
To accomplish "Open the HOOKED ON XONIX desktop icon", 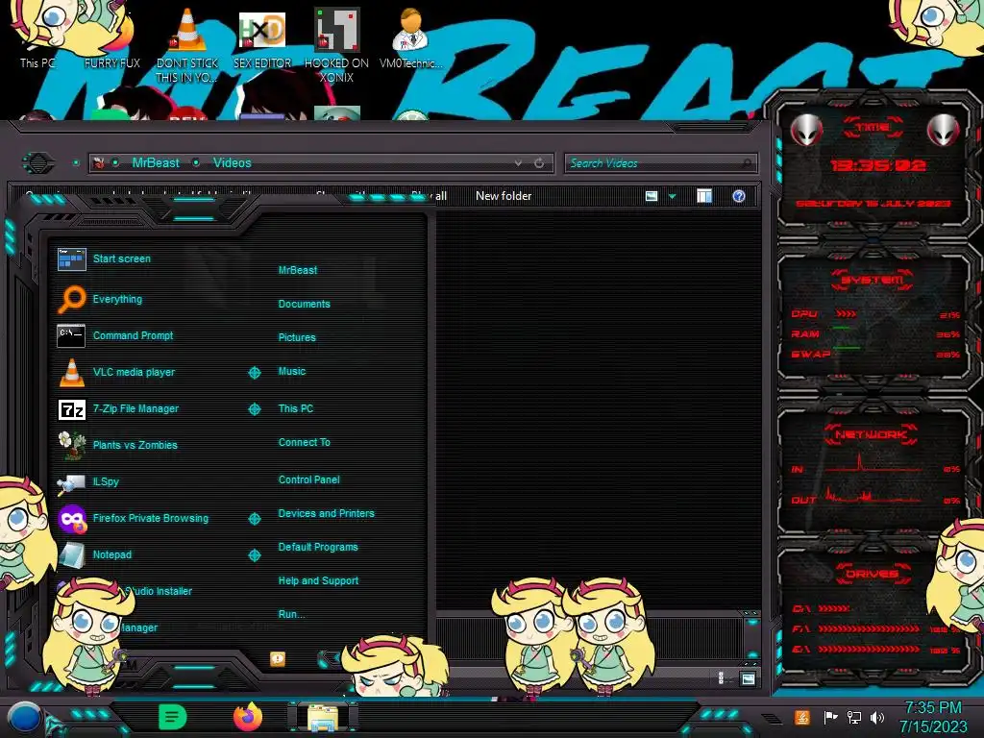I will pyautogui.click(x=336, y=44).
